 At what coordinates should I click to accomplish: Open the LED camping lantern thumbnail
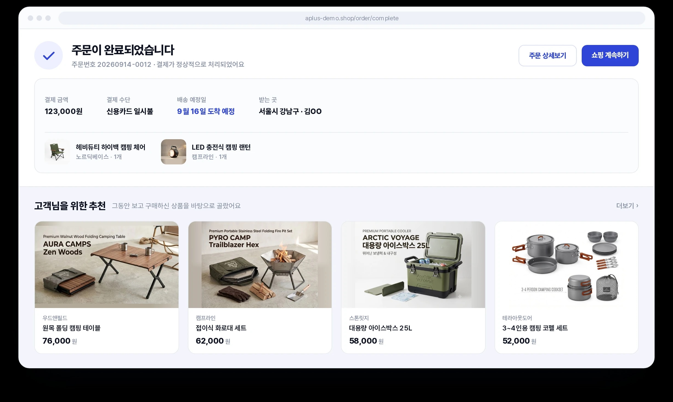point(173,152)
